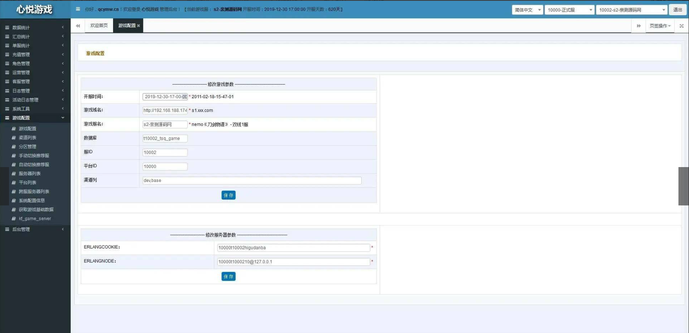Open 服务器列表 in the sidebar

click(29, 174)
